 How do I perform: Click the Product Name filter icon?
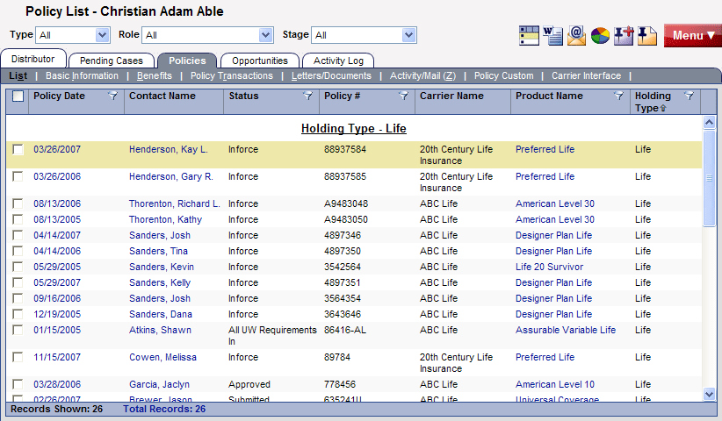[x=618, y=96]
